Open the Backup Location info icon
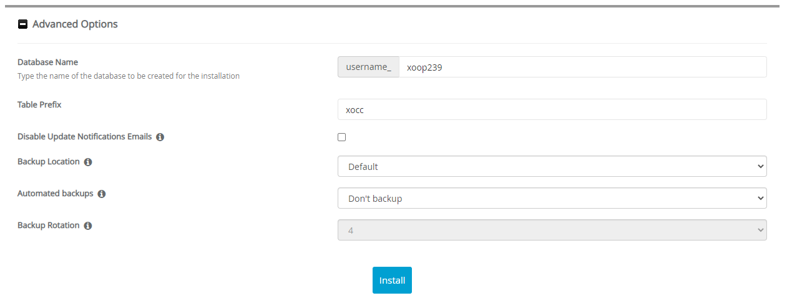787x303 pixels. tap(88, 162)
